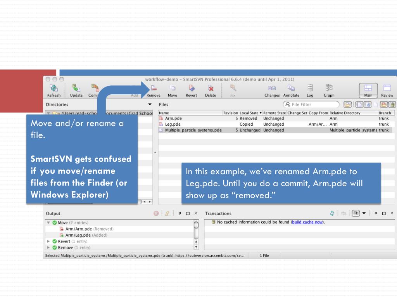
Task: Select the Multiple_particle_systems.pde file row
Action: (x=276, y=130)
